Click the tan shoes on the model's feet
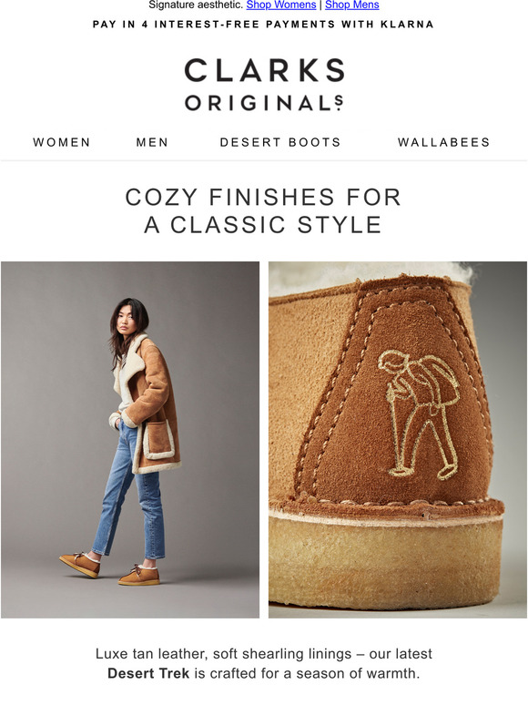Viewport: 528px width, 705px height. click(109, 567)
